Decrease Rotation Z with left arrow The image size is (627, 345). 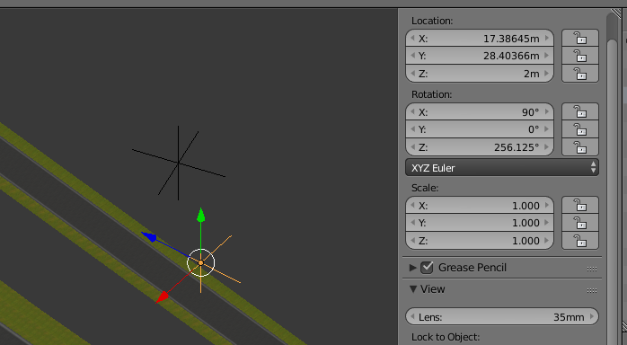tap(412, 147)
